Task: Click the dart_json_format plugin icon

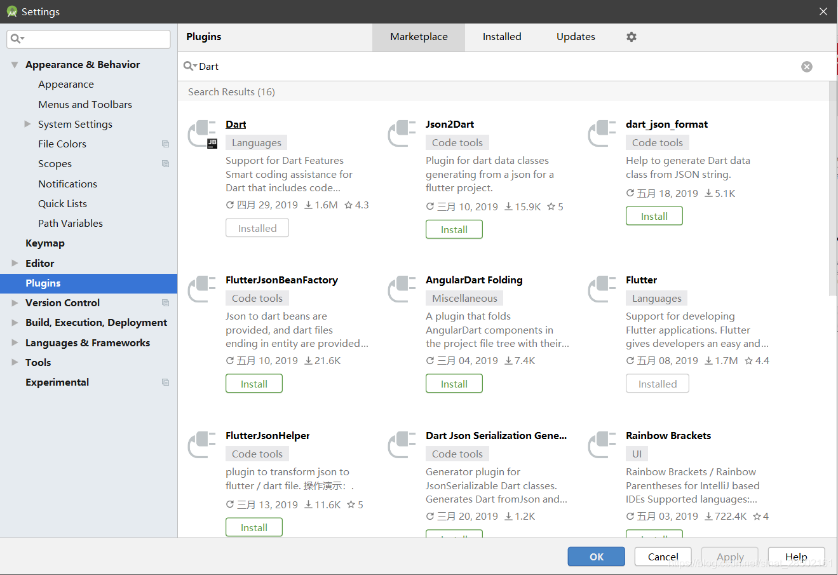Action: click(602, 133)
